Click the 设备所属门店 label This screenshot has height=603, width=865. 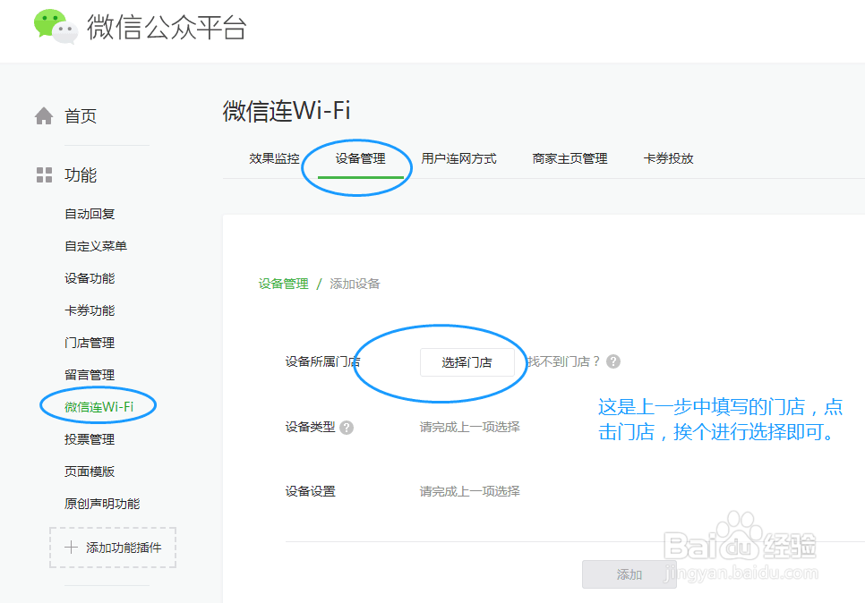pos(322,361)
